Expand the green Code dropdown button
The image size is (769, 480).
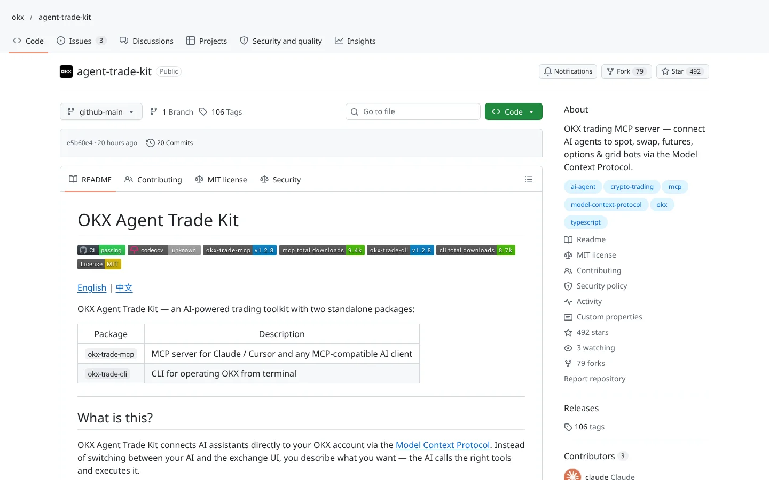(514, 111)
